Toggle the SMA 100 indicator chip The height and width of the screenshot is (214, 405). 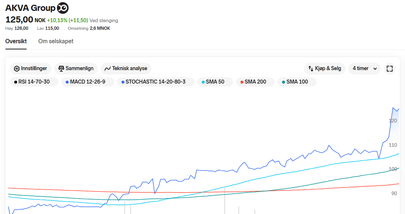click(297, 82)
